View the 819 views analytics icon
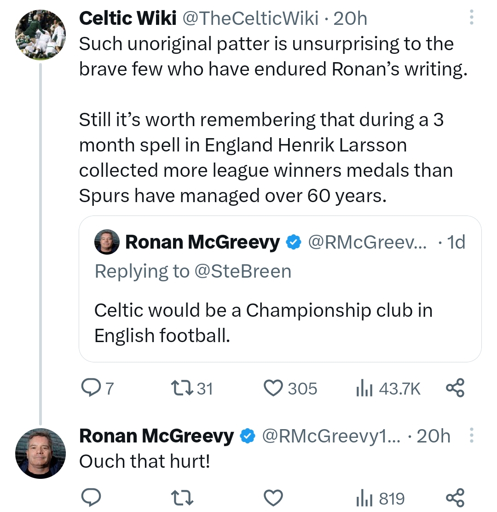 click(x=363, y=498)
